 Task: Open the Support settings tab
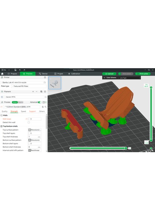pyautogui.click(x=33, y=111)
